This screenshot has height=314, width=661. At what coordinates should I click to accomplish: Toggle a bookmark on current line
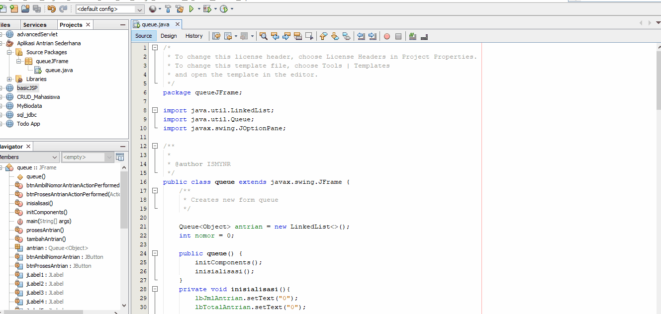click(346, 36)
